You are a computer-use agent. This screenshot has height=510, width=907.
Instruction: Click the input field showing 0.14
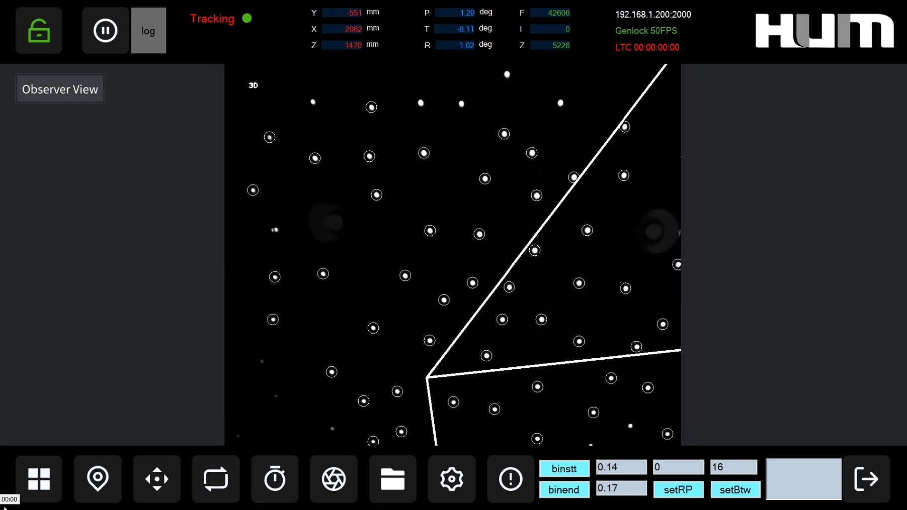click(621, 467)
